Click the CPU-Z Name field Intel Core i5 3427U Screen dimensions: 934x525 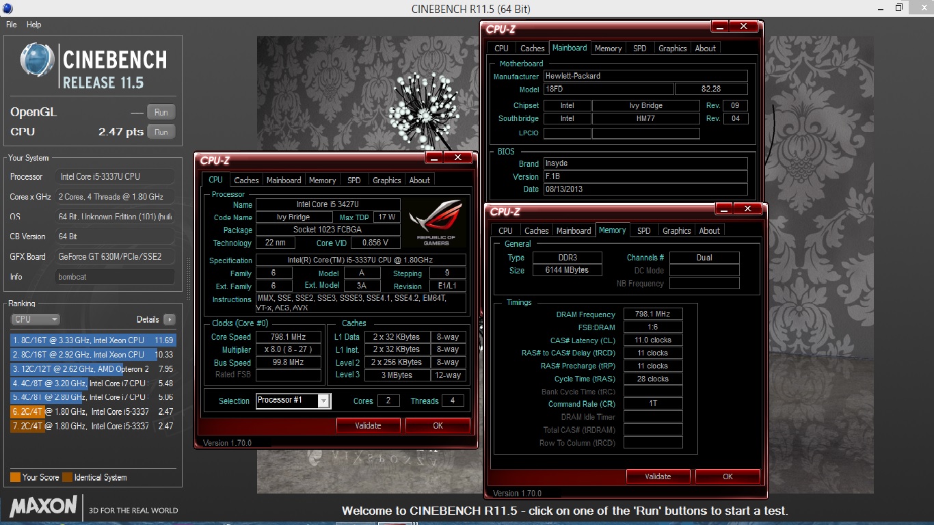[328, 204]
